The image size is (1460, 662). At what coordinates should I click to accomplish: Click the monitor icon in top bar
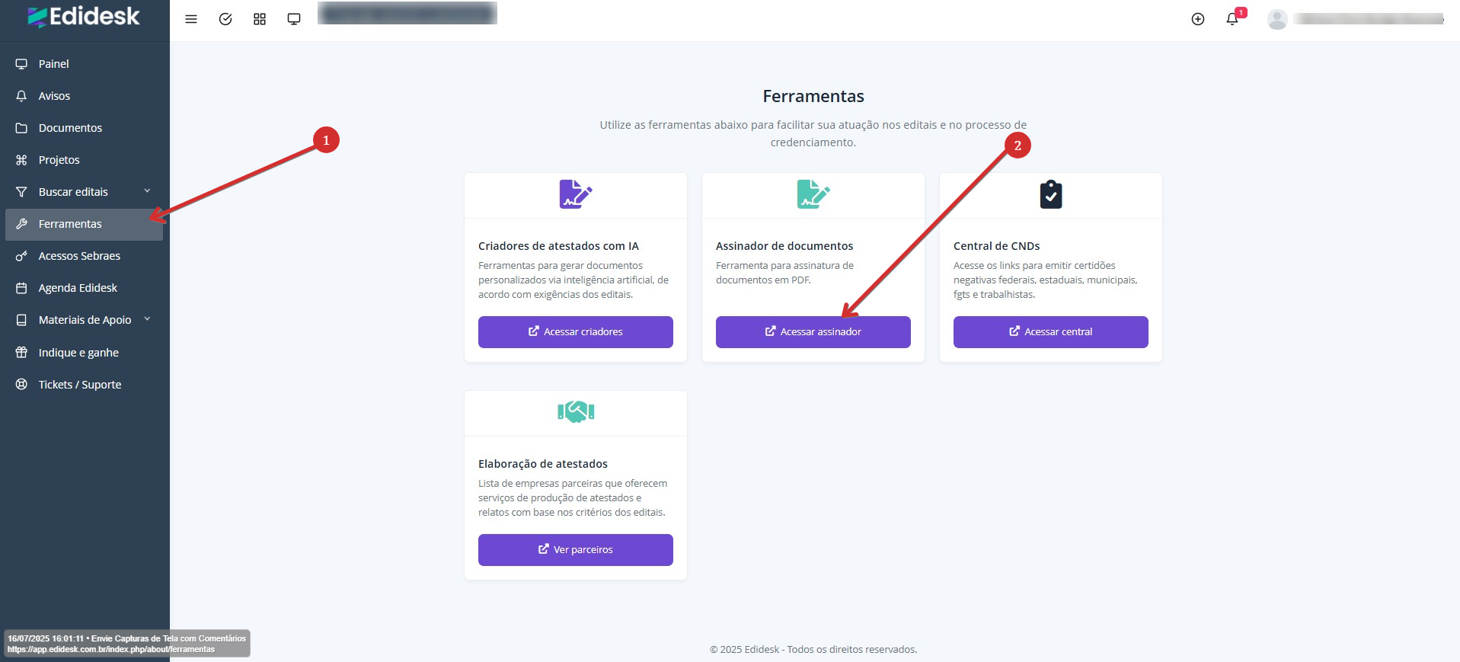pyautogui.click(x=294, y=19)
